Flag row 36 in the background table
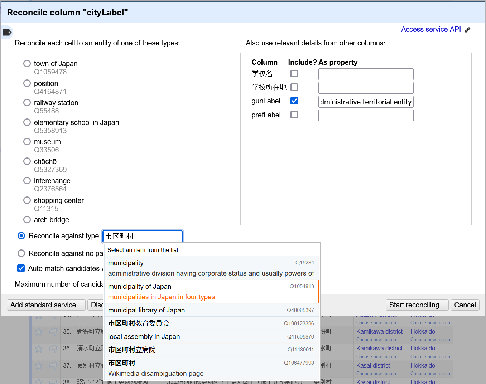 [53, 349]
